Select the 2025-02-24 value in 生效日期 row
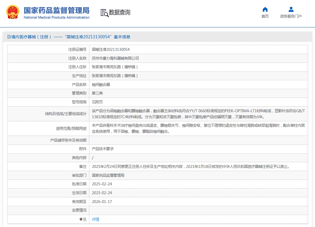The height and width of the screenshot is (227, 315). [x=102, y=193]
